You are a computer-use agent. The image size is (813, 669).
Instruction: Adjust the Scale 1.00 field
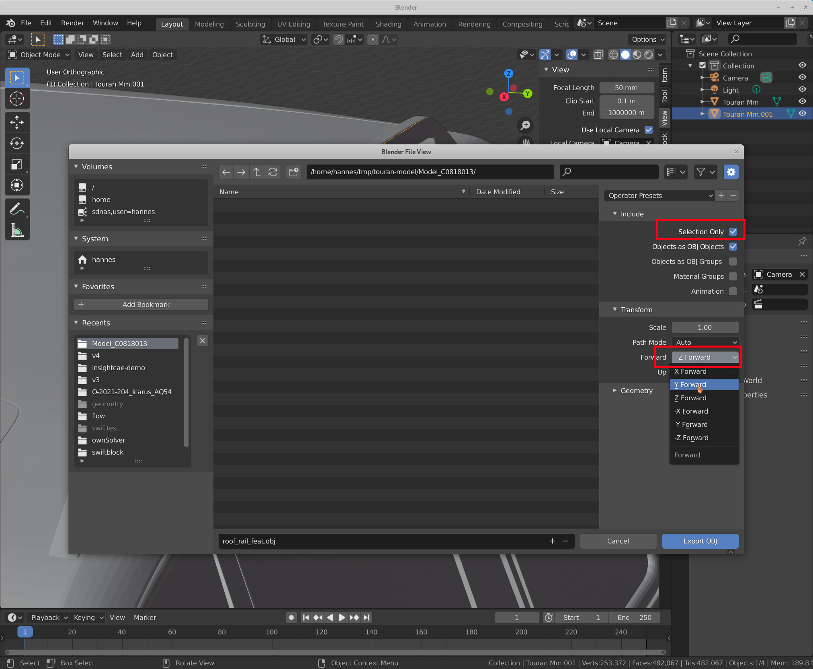tap(704, 327)
